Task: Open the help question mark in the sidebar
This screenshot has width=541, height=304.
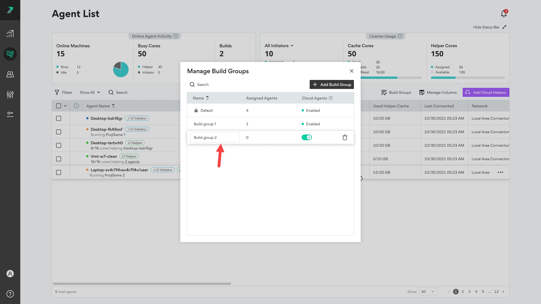Action: click(x=10, y=294)
